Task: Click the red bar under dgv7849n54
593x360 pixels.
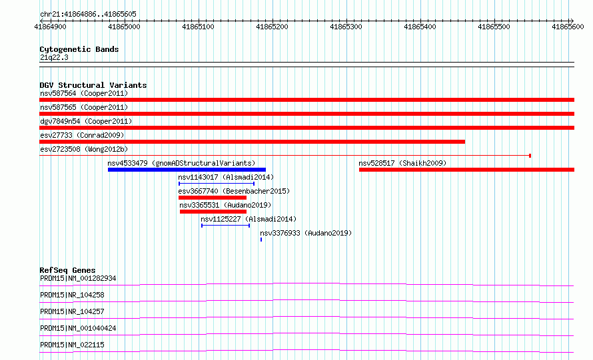Action: pos(306,128)
